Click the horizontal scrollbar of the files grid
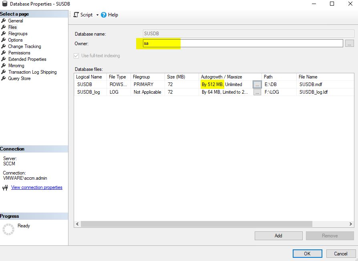The width and height of the screenshot is (358, 261). tap(196, 224)
